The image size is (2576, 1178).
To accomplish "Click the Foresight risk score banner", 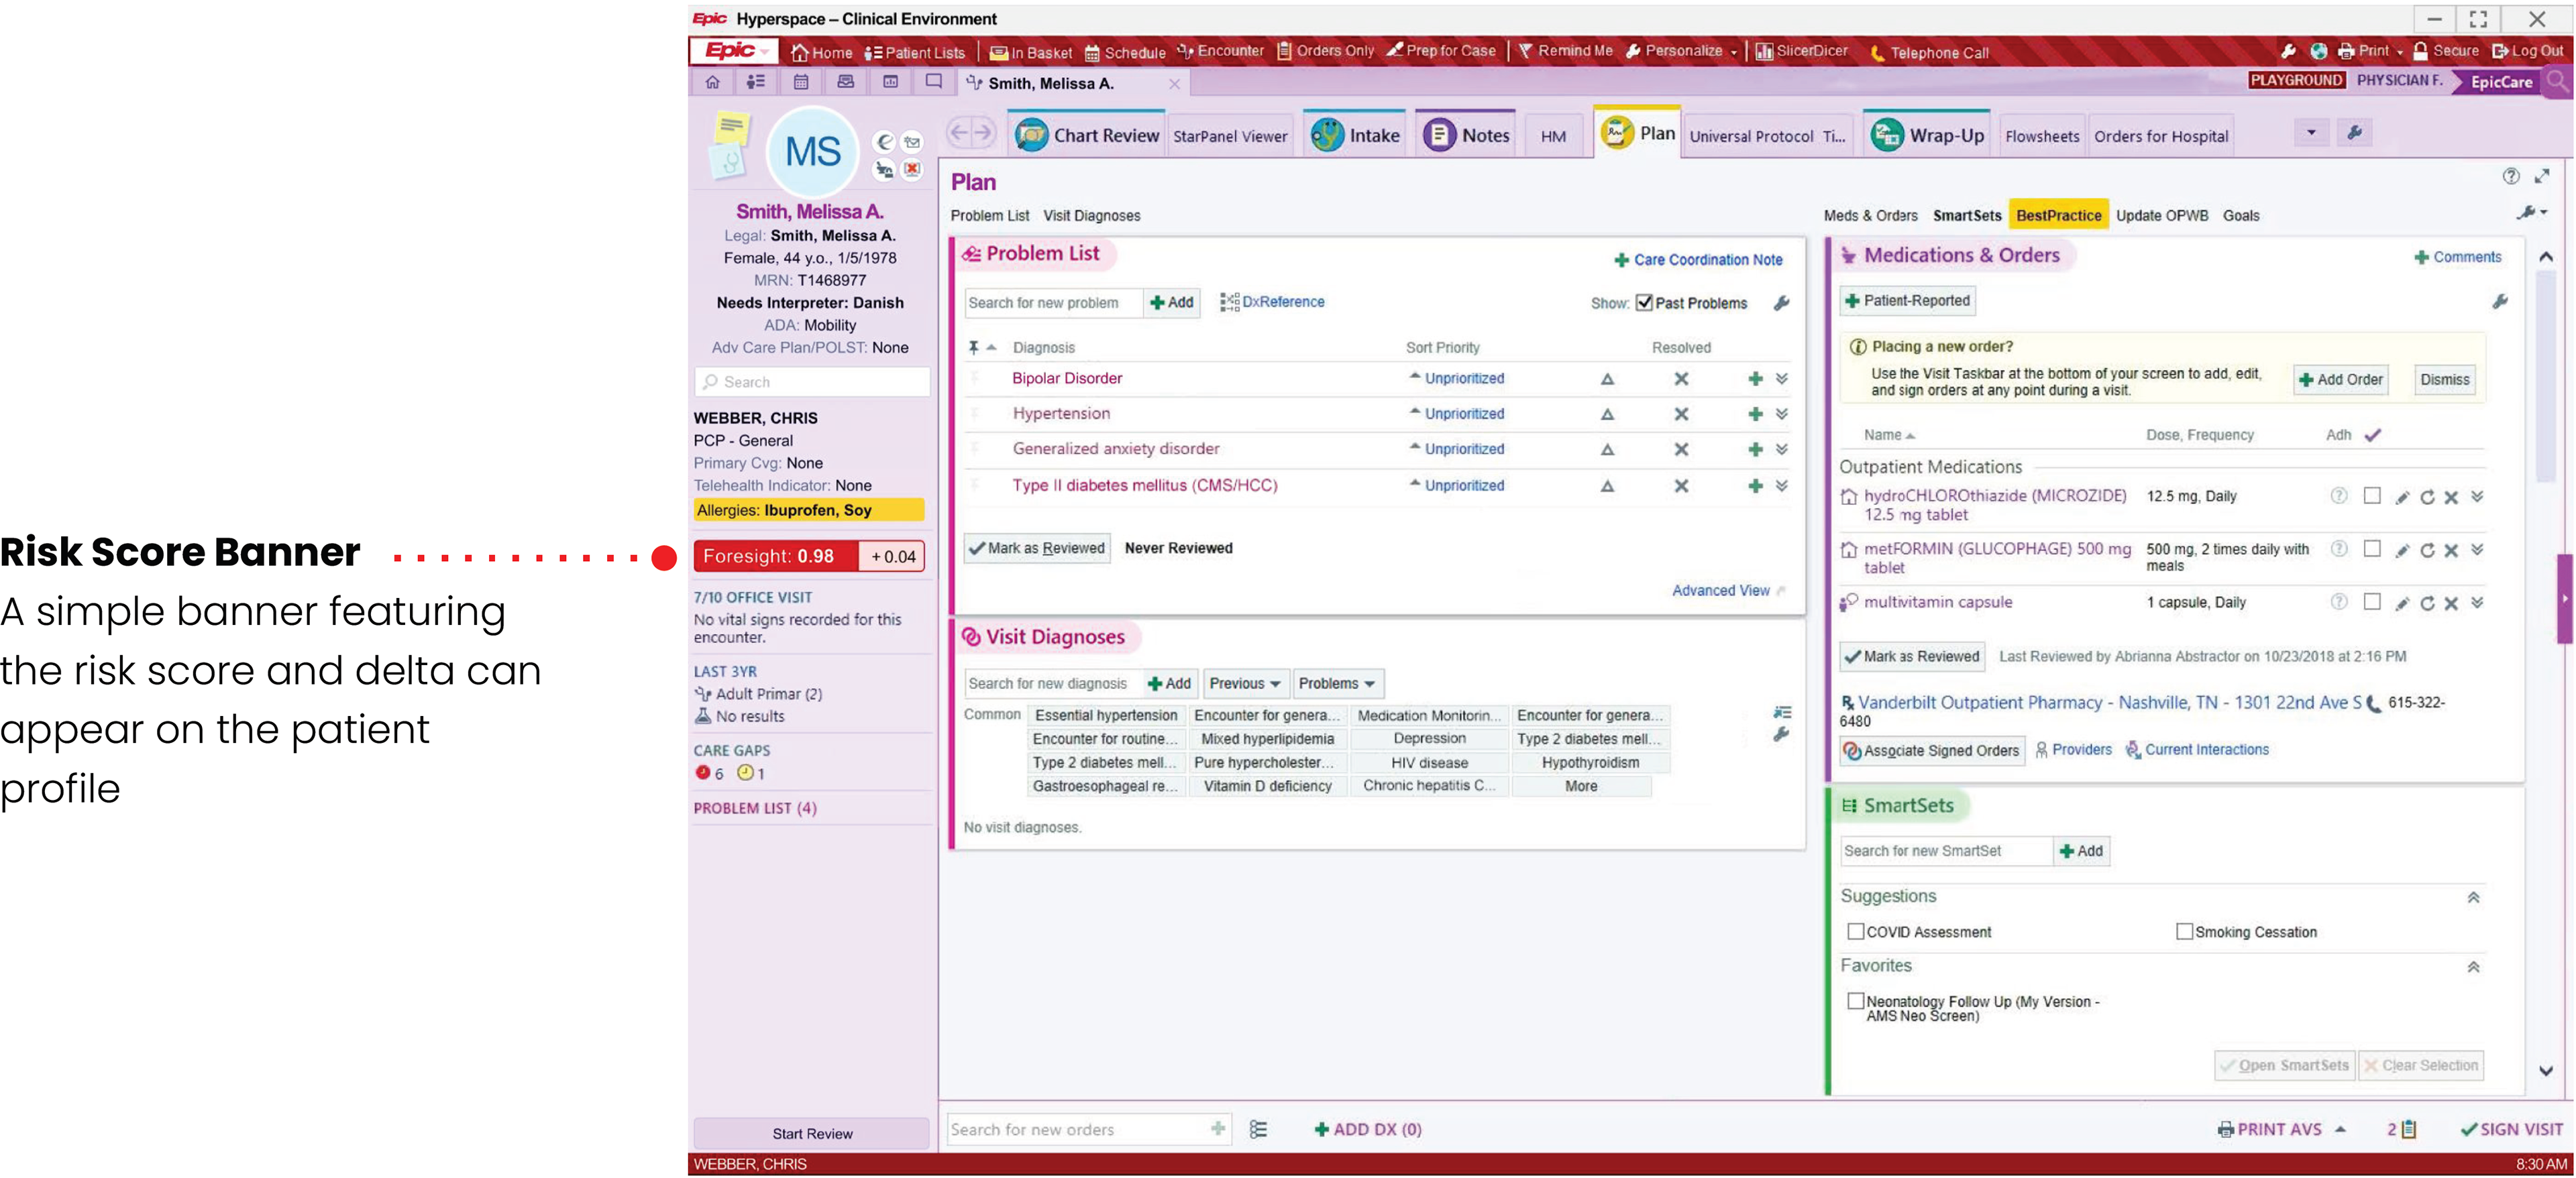I will pos(808,556).
